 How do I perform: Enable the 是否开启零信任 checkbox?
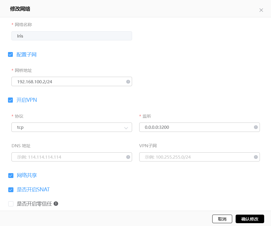pyautogui.click(x=11, y=204)
